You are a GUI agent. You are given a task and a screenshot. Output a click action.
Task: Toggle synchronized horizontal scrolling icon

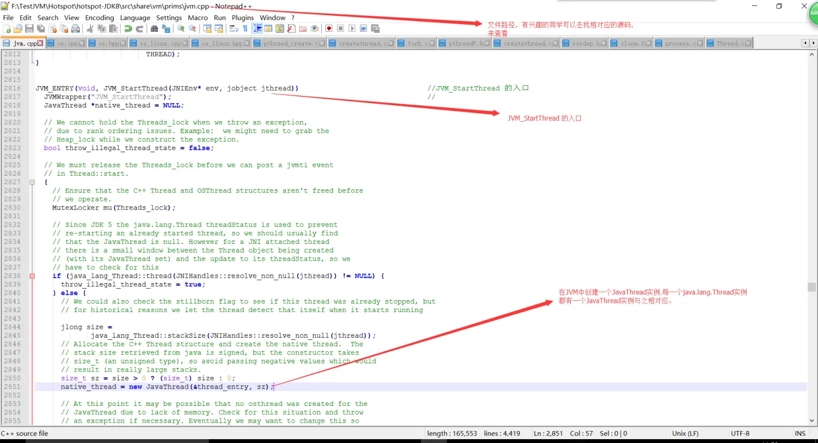tap(219, 28)
